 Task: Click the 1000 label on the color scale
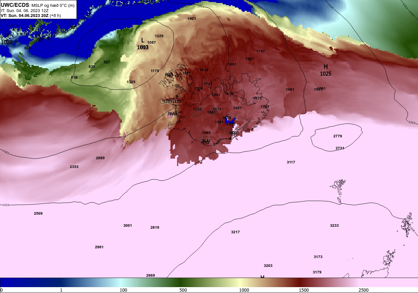[244, 290]
